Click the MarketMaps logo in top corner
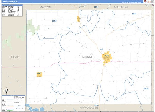 pyautogui.click(x=149, y=2)
